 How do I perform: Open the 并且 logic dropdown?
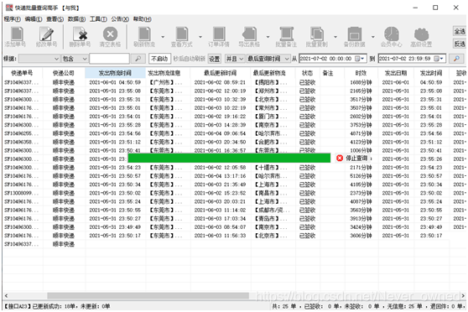click(x=235, y=59)
